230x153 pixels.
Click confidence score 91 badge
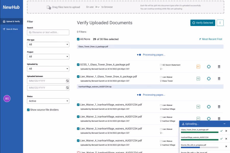click(198, 119)
